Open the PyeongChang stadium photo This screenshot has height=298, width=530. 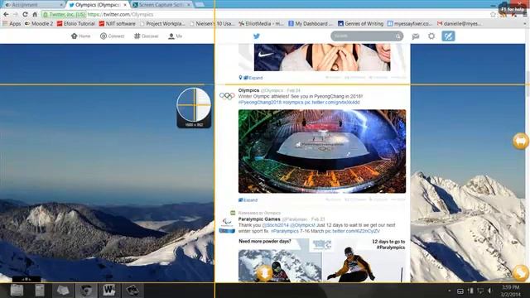tap(322, 151)
